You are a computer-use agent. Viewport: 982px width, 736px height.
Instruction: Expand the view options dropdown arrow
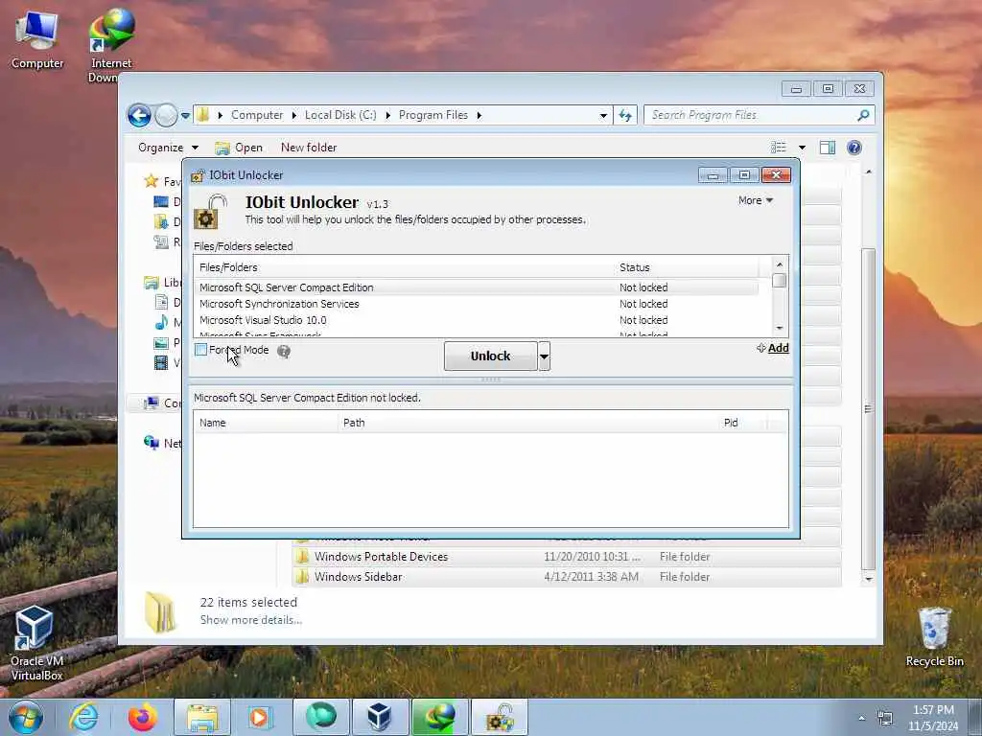(803, 148)
